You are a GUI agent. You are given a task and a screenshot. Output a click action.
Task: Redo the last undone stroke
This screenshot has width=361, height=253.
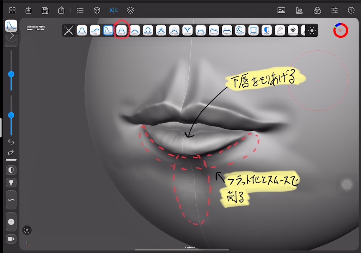(11, 153)
